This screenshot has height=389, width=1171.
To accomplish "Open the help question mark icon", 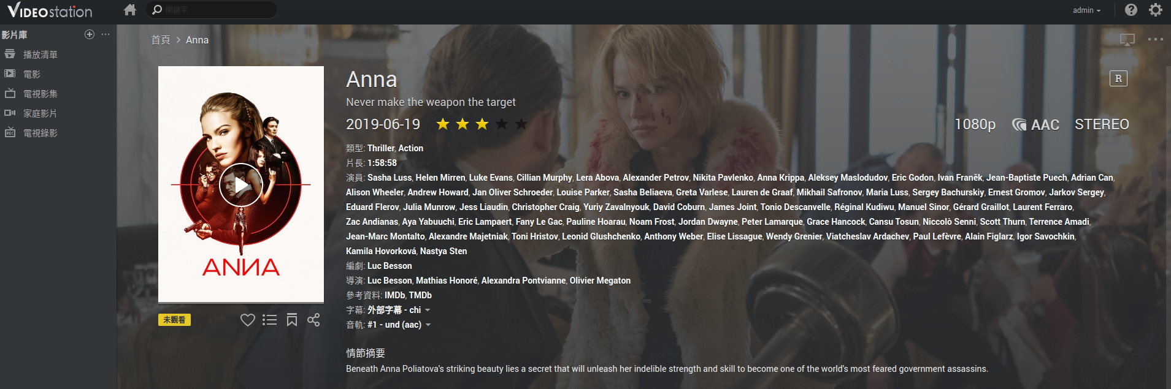I will (1131, 10).
